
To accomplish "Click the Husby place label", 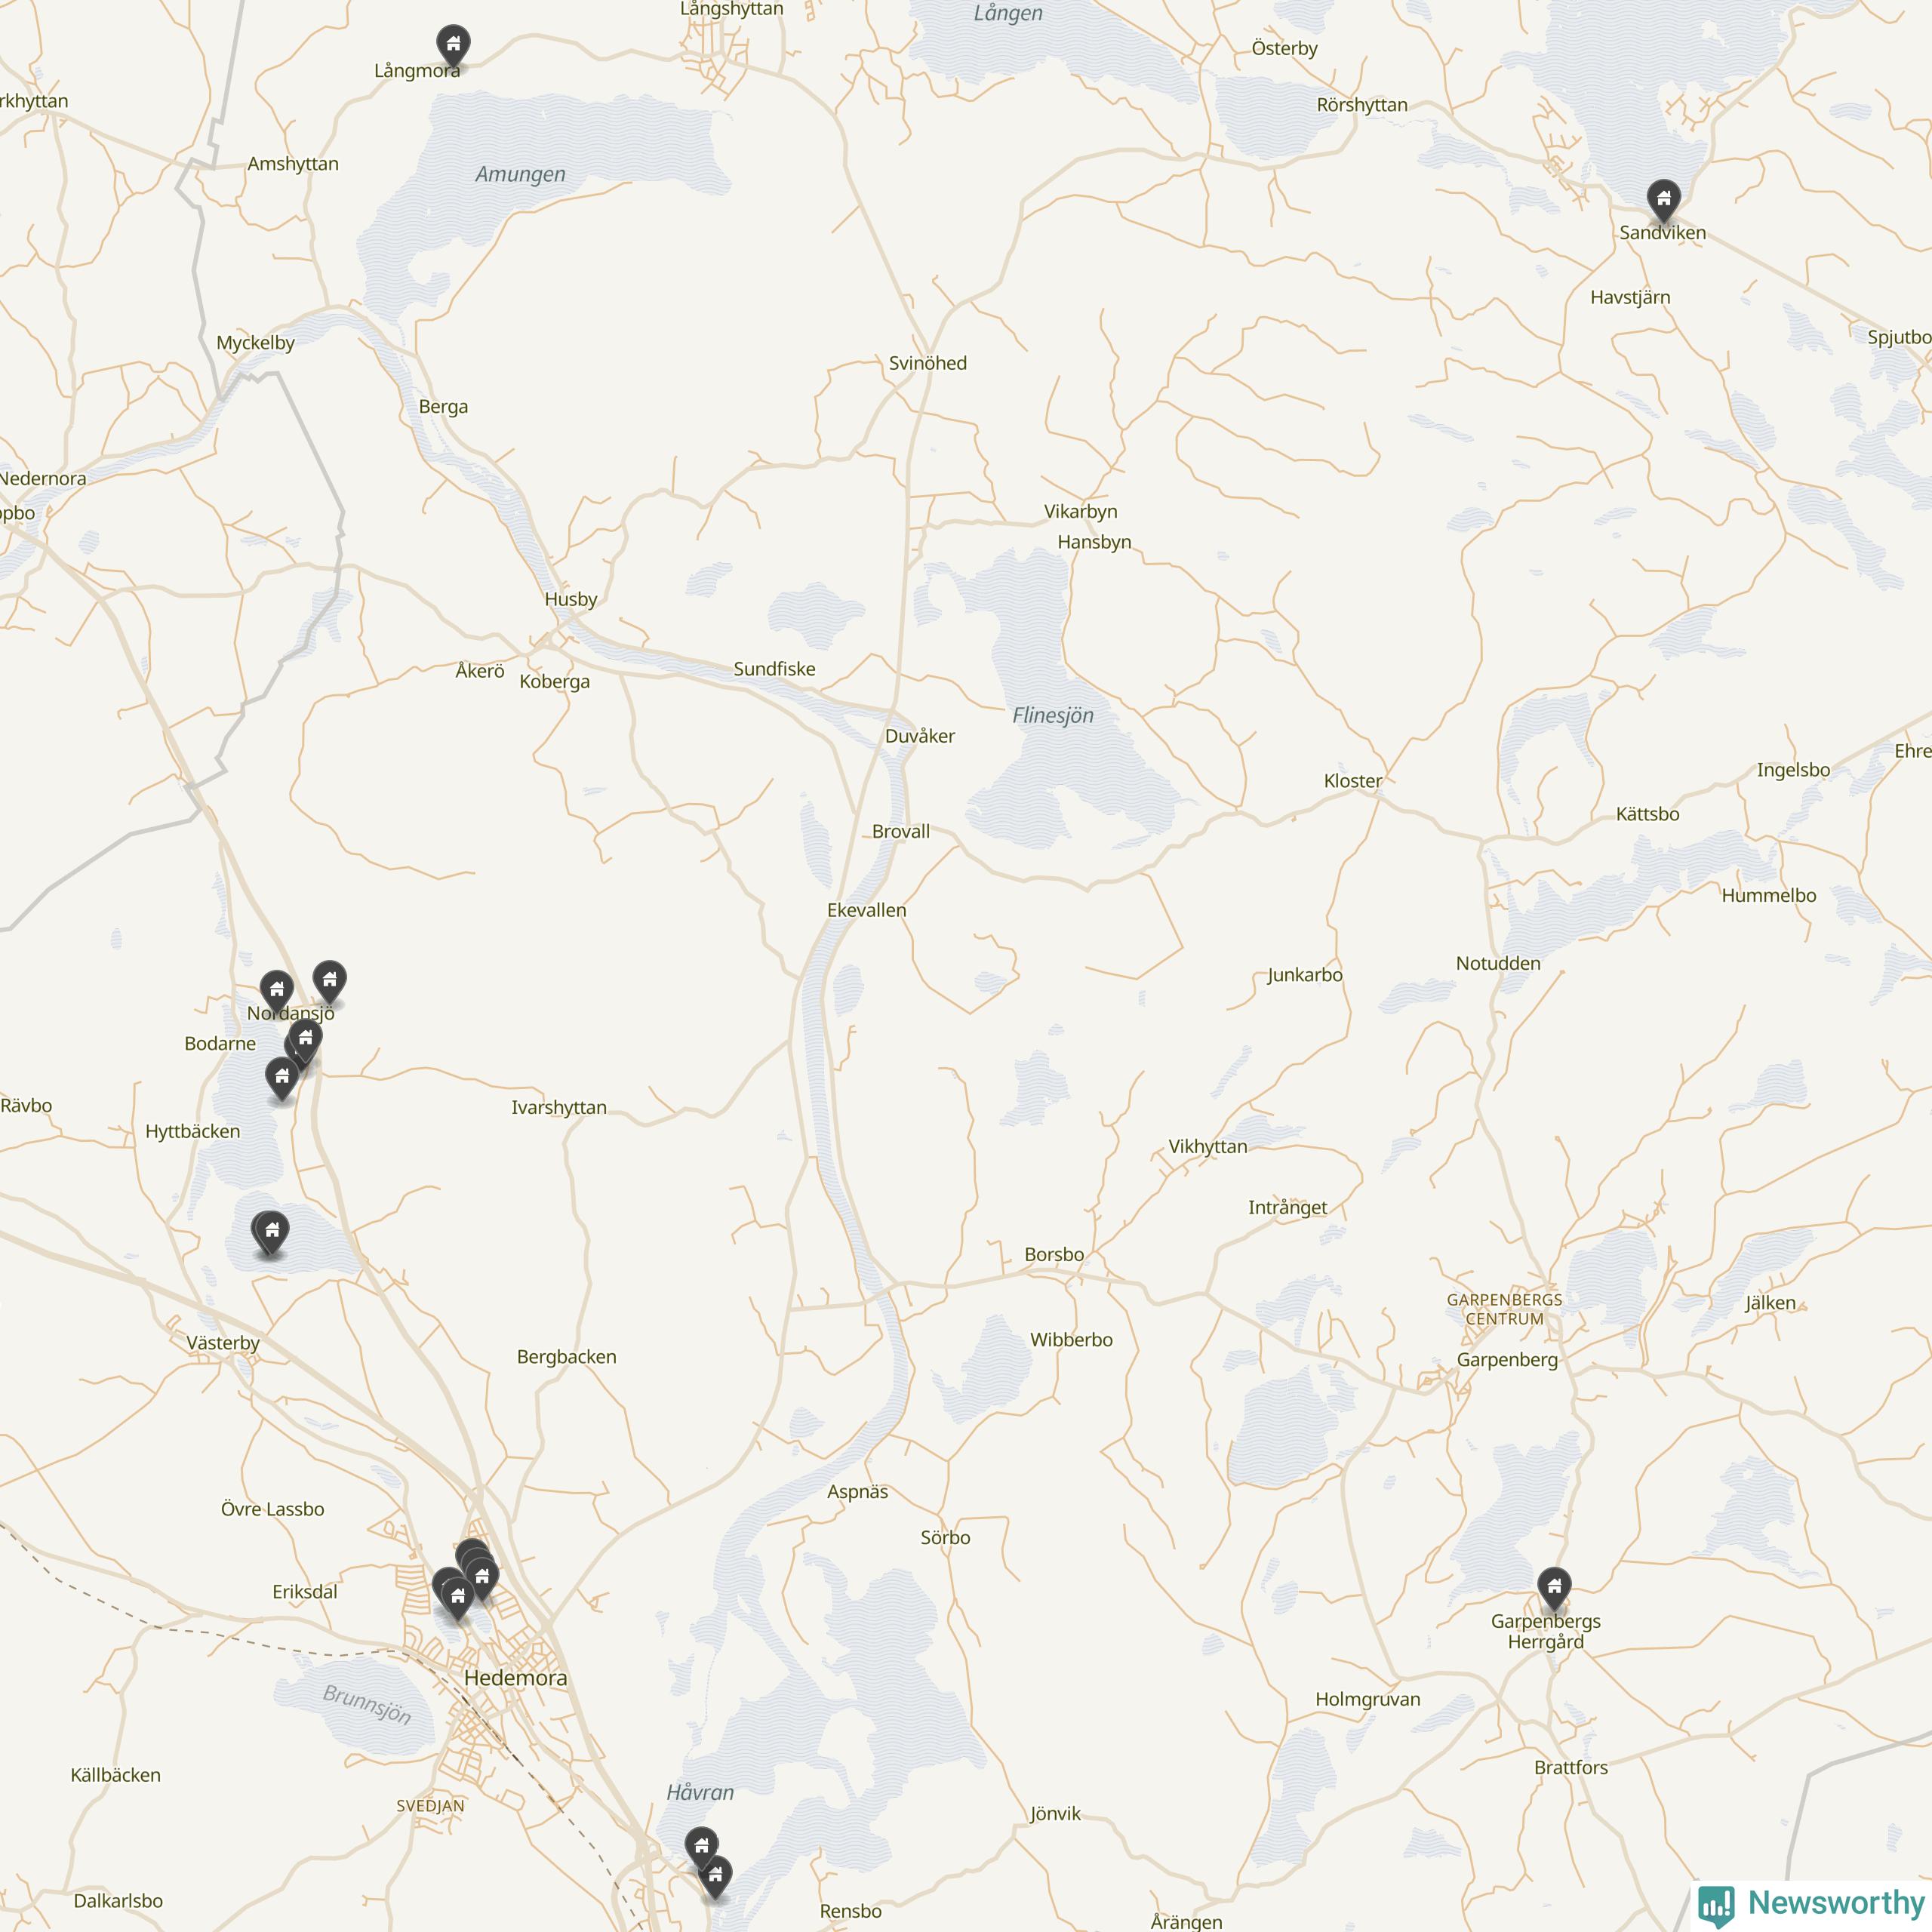I will click(571, 600).
